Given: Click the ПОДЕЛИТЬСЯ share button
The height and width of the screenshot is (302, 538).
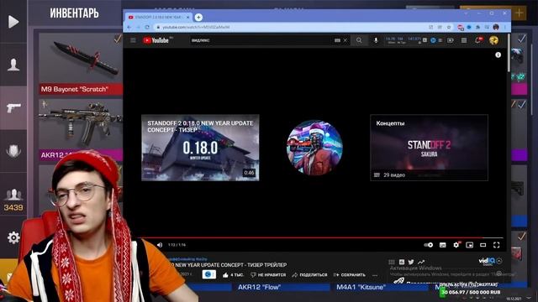Looking at the screenshot, I should (x=309, y=275).
